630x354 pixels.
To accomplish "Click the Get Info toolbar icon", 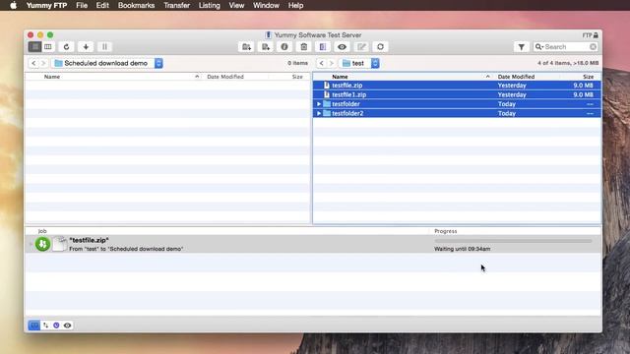I will click(284, 47).
